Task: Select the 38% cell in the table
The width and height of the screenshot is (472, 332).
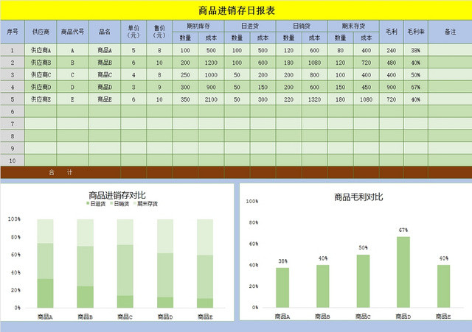Action: click(x=416, y=50)
